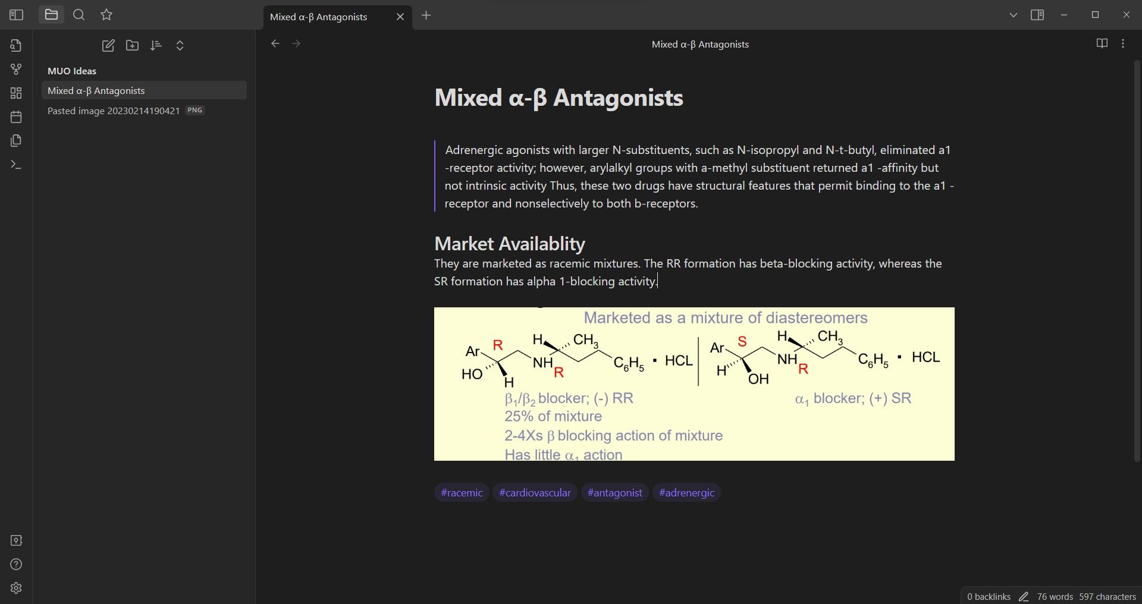Open the canvas icon in the ribbon
1142x604 pixels.
[16, 93]
